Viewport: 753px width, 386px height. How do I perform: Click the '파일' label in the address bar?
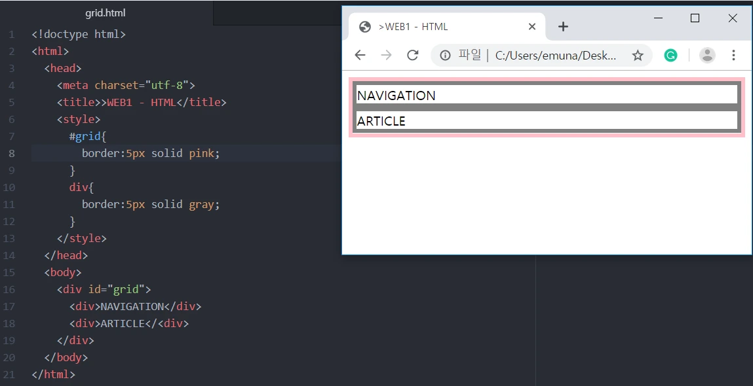469,55
